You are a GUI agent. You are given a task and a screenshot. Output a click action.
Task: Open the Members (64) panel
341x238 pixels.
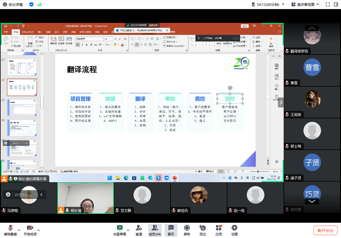155,230
